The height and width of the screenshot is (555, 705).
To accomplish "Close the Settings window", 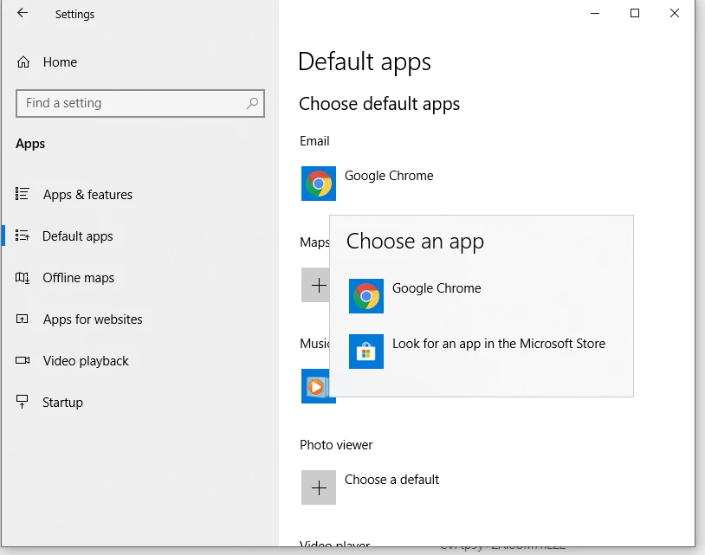I will tap(675, 14).
